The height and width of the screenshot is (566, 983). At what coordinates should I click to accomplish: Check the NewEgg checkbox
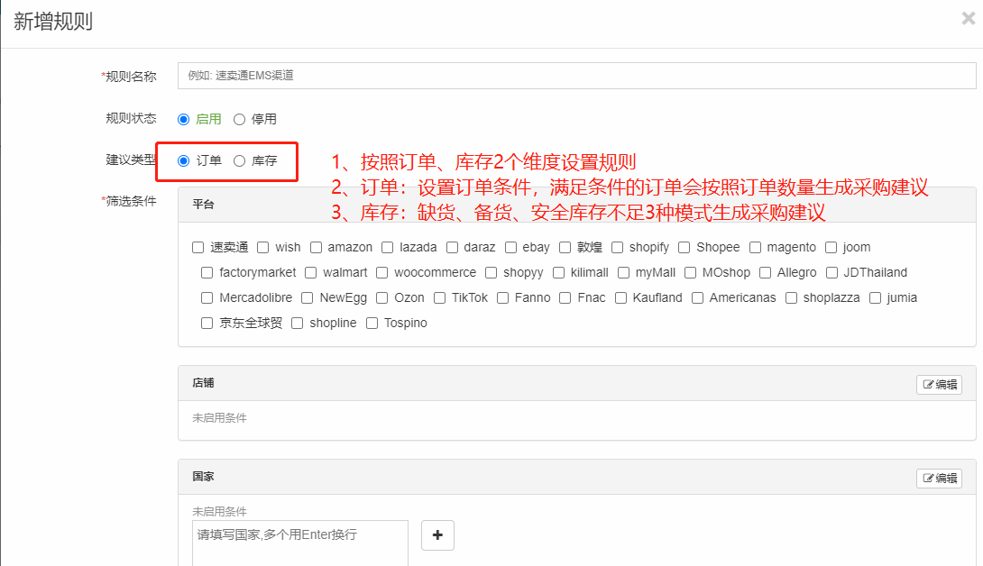[308, 297]
